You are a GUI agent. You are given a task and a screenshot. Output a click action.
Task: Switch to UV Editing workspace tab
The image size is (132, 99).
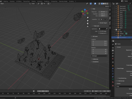(19, 1)
